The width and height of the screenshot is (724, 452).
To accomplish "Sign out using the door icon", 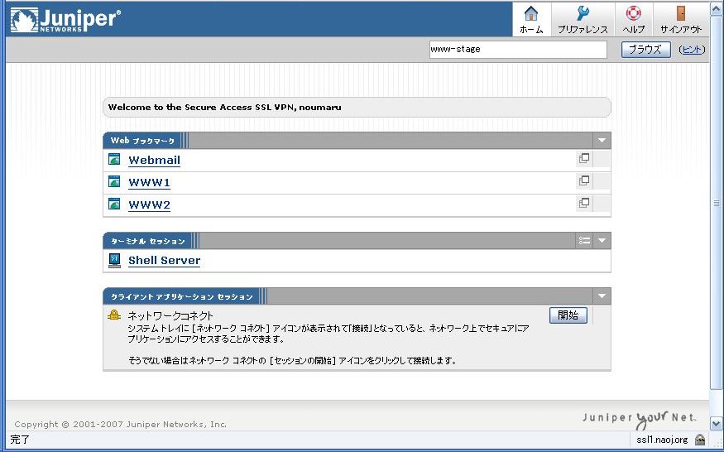I will [x=681, y=14].
